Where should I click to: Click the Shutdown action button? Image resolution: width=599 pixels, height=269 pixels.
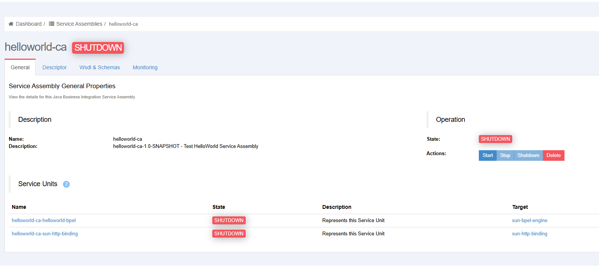(528, 155)
